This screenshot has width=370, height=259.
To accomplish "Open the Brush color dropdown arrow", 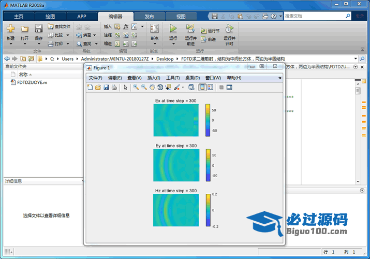I will pos(183,88).
